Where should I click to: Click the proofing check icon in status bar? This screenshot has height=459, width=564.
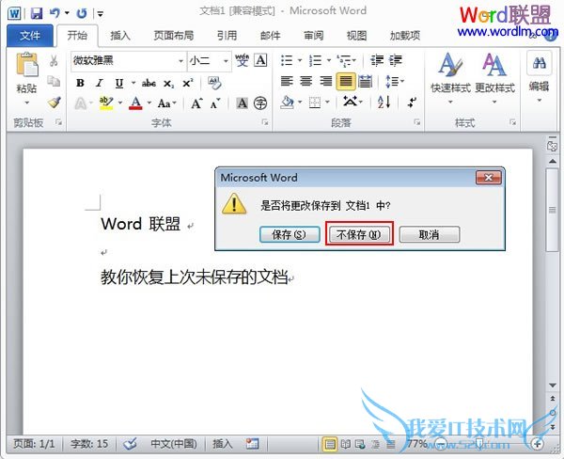pyautogui.click(x=130, y=444)
